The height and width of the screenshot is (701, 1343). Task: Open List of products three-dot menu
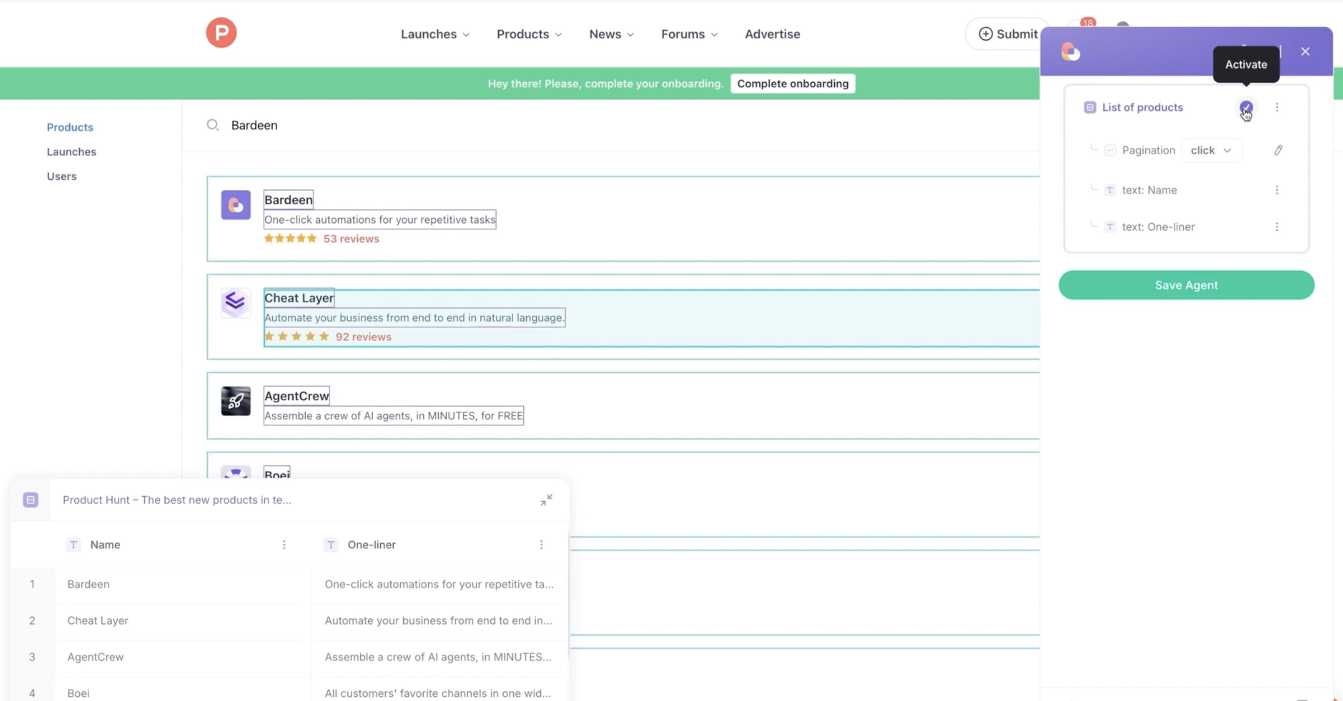[1277, 107]
